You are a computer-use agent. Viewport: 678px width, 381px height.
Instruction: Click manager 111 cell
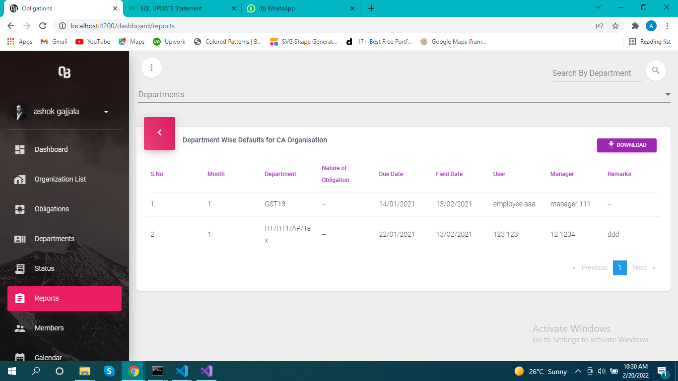(x=570, y=204)
